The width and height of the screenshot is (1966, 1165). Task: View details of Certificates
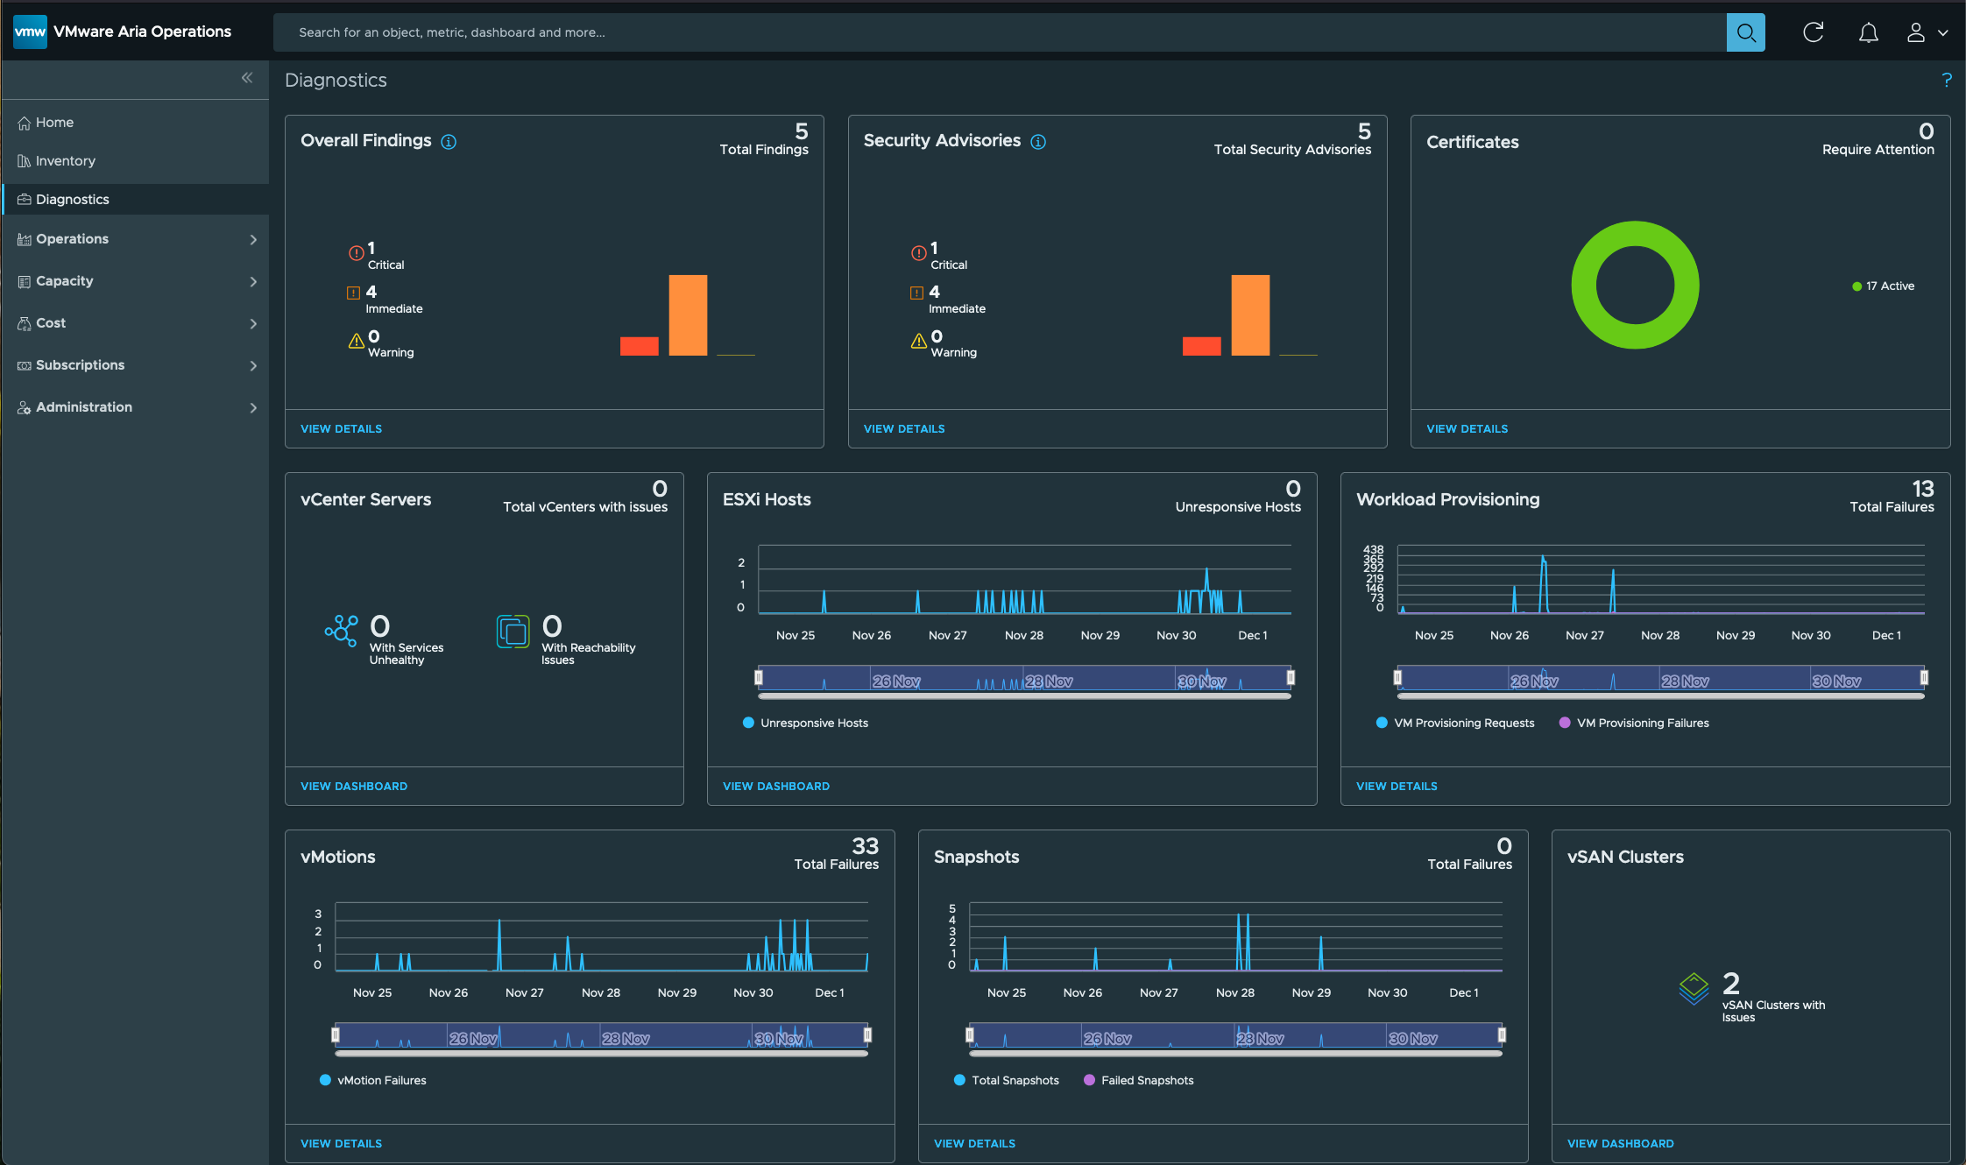point(1467,429)
